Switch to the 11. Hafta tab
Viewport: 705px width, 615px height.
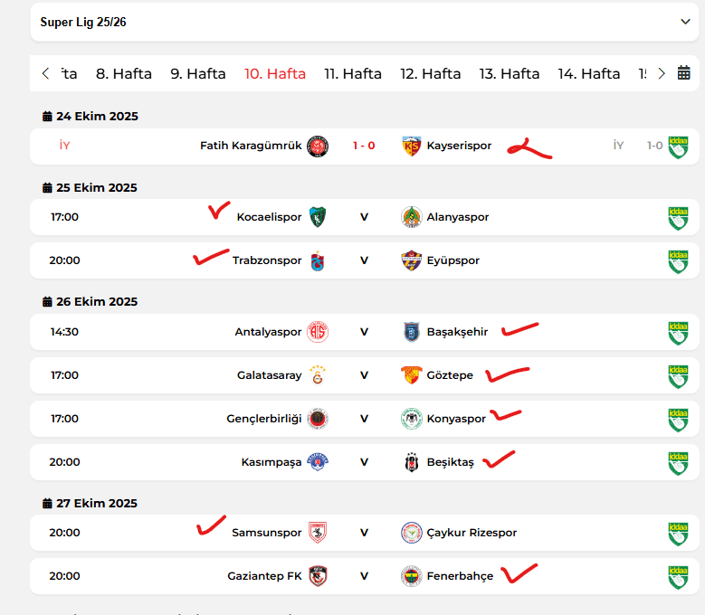[x=353, y=74]
